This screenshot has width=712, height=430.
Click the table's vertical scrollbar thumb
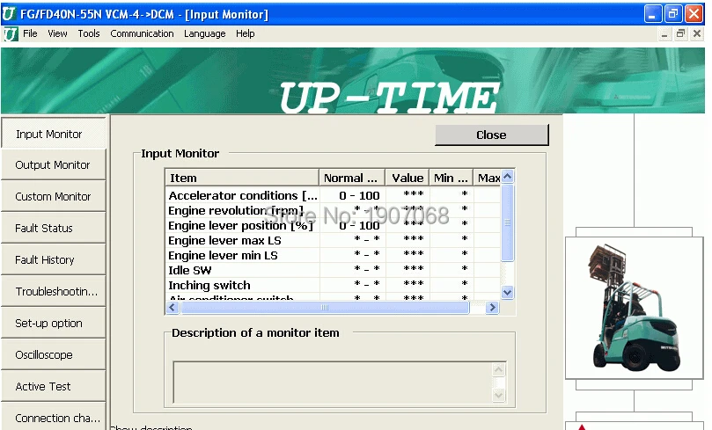[508, 222]
